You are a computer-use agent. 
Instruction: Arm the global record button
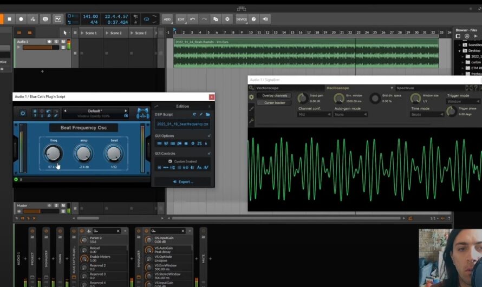click(21, 19)
